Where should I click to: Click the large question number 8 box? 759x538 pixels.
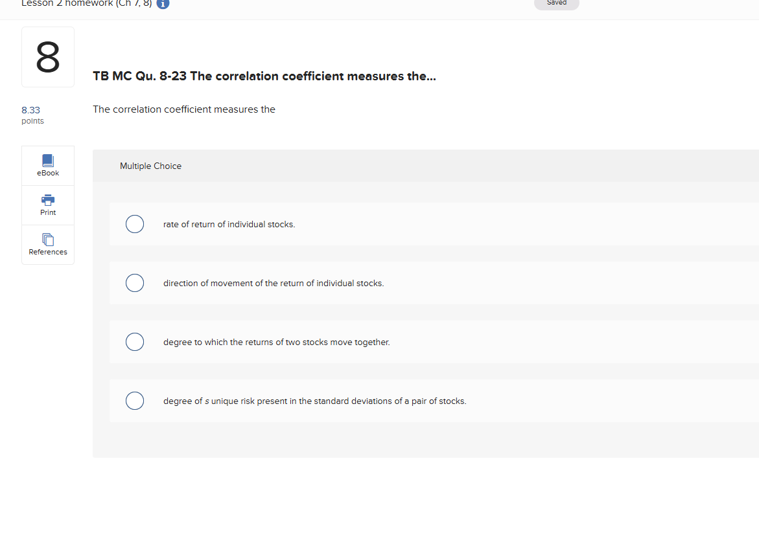tap(47, 56)
